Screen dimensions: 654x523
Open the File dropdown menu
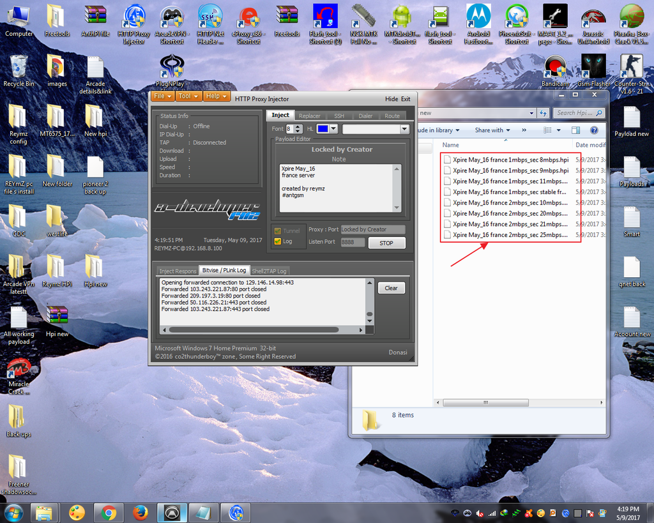tap(163, 96)
